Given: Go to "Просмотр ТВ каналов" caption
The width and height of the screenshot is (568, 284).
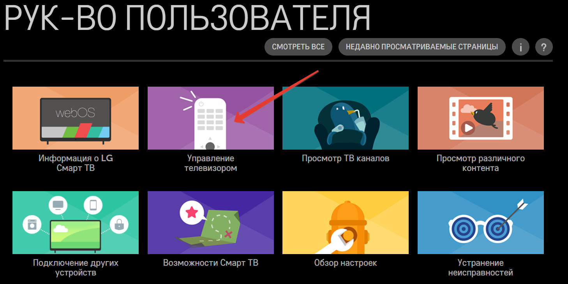Looking at the screenshot, I should (346, 159).
